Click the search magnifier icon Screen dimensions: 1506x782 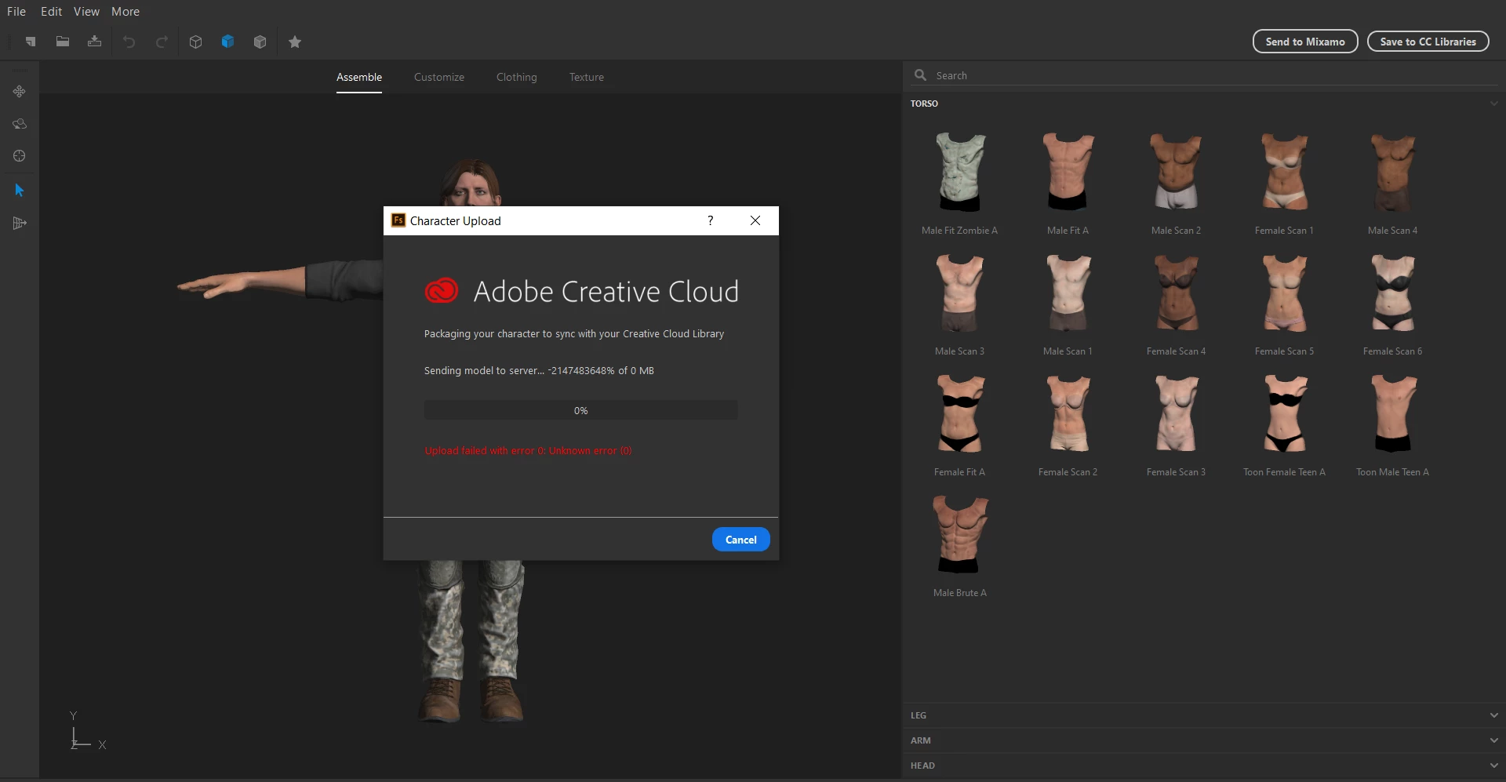[920, 75]
